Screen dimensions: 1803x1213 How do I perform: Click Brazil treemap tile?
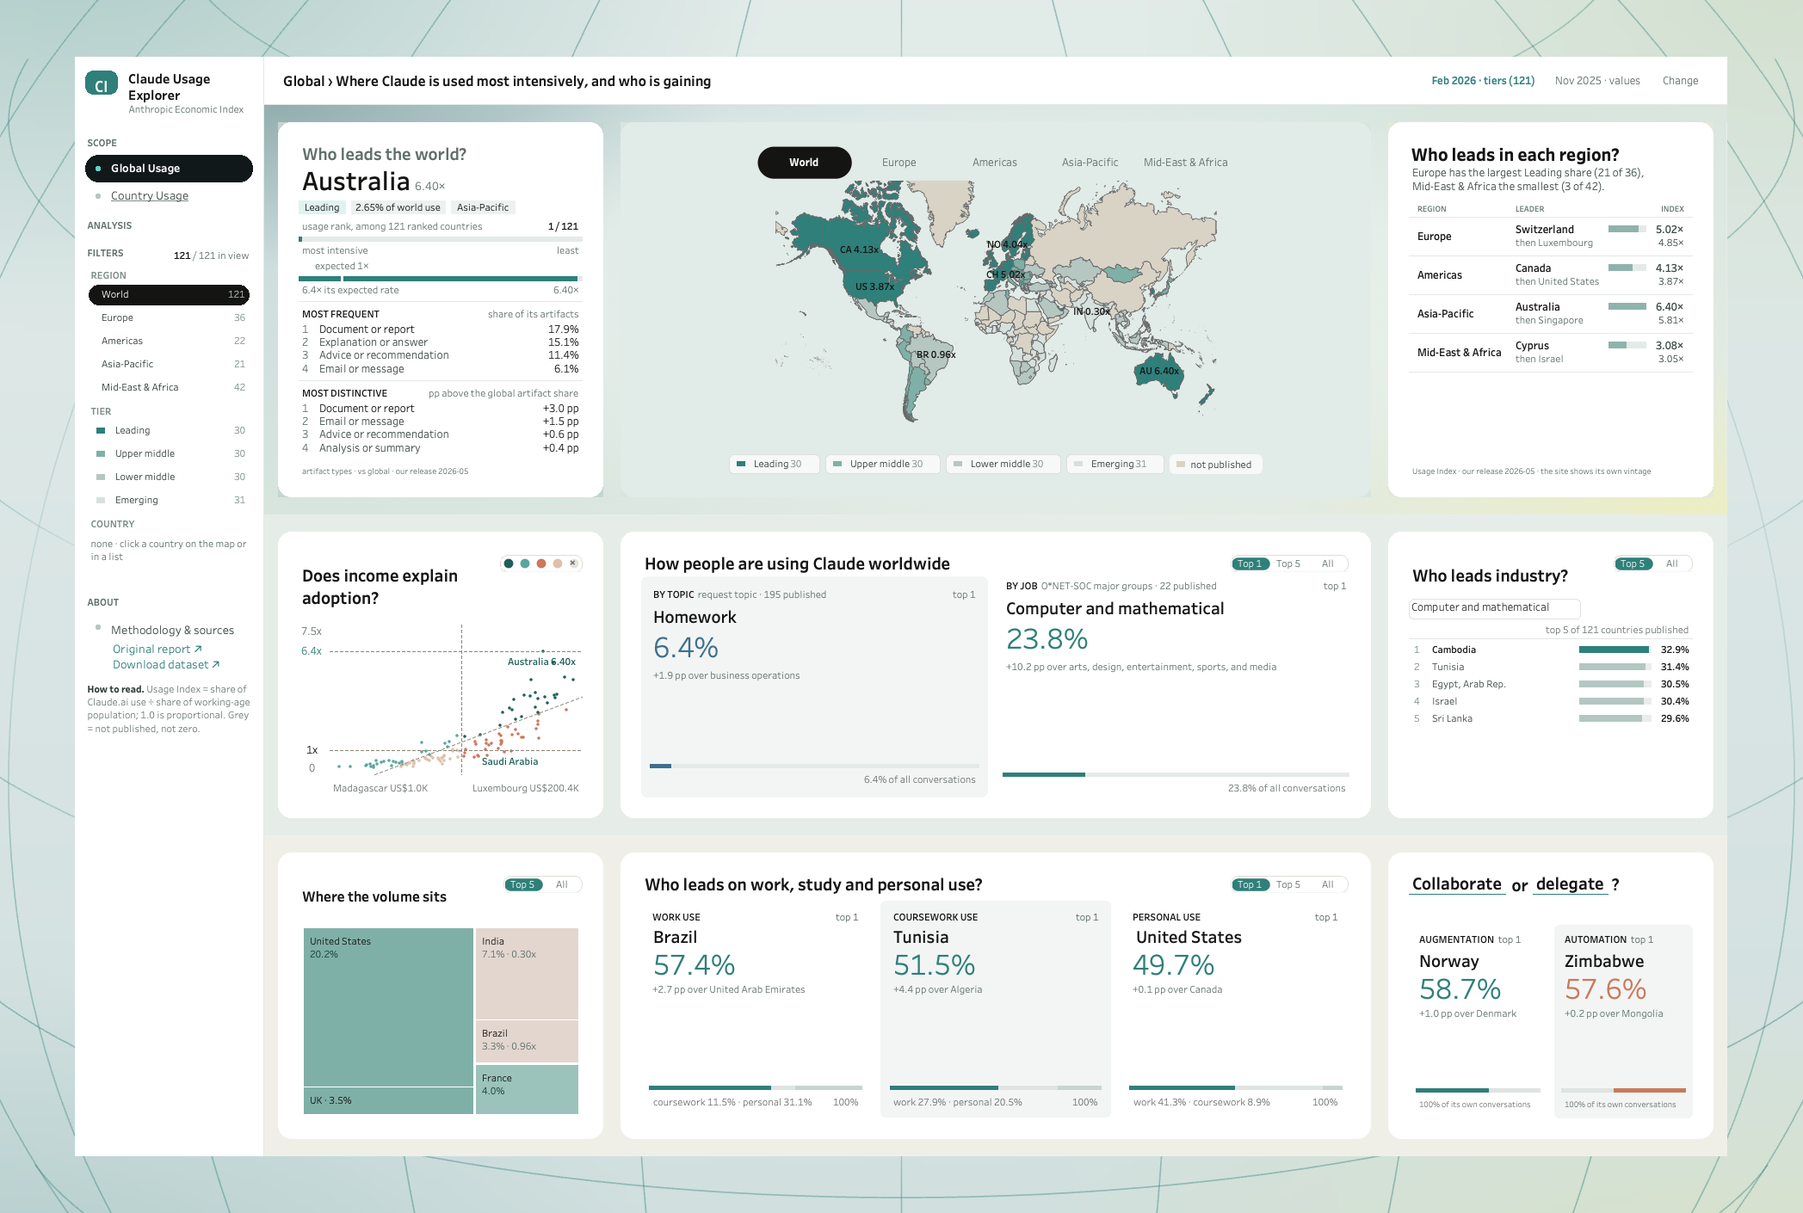(527, 1041)
